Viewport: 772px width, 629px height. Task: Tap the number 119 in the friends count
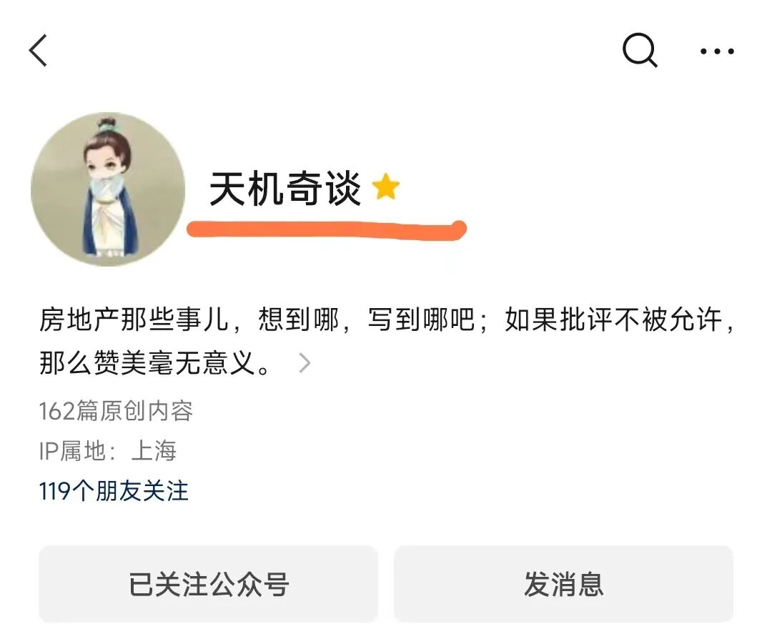[x=54, y=491]
